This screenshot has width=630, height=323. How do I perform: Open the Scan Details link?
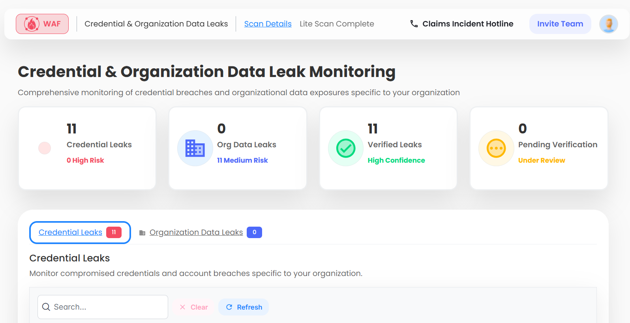click(268, 24)
